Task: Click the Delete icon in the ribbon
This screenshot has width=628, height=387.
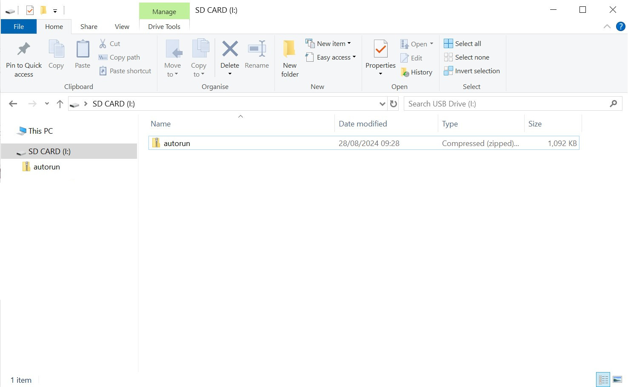Action: (230, 49)
